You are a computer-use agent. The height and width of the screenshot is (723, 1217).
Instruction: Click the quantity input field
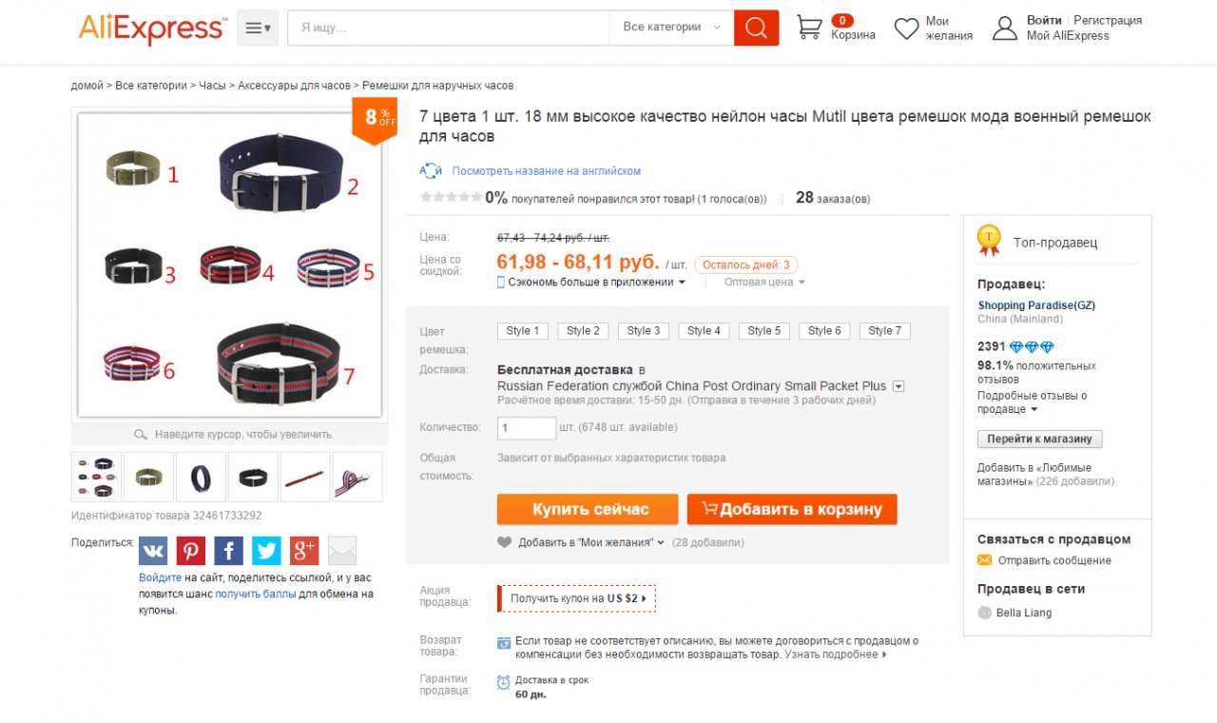click(527, 428)
